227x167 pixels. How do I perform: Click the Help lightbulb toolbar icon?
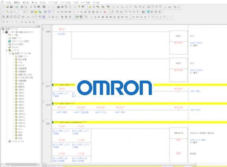(x=79, y=7)
